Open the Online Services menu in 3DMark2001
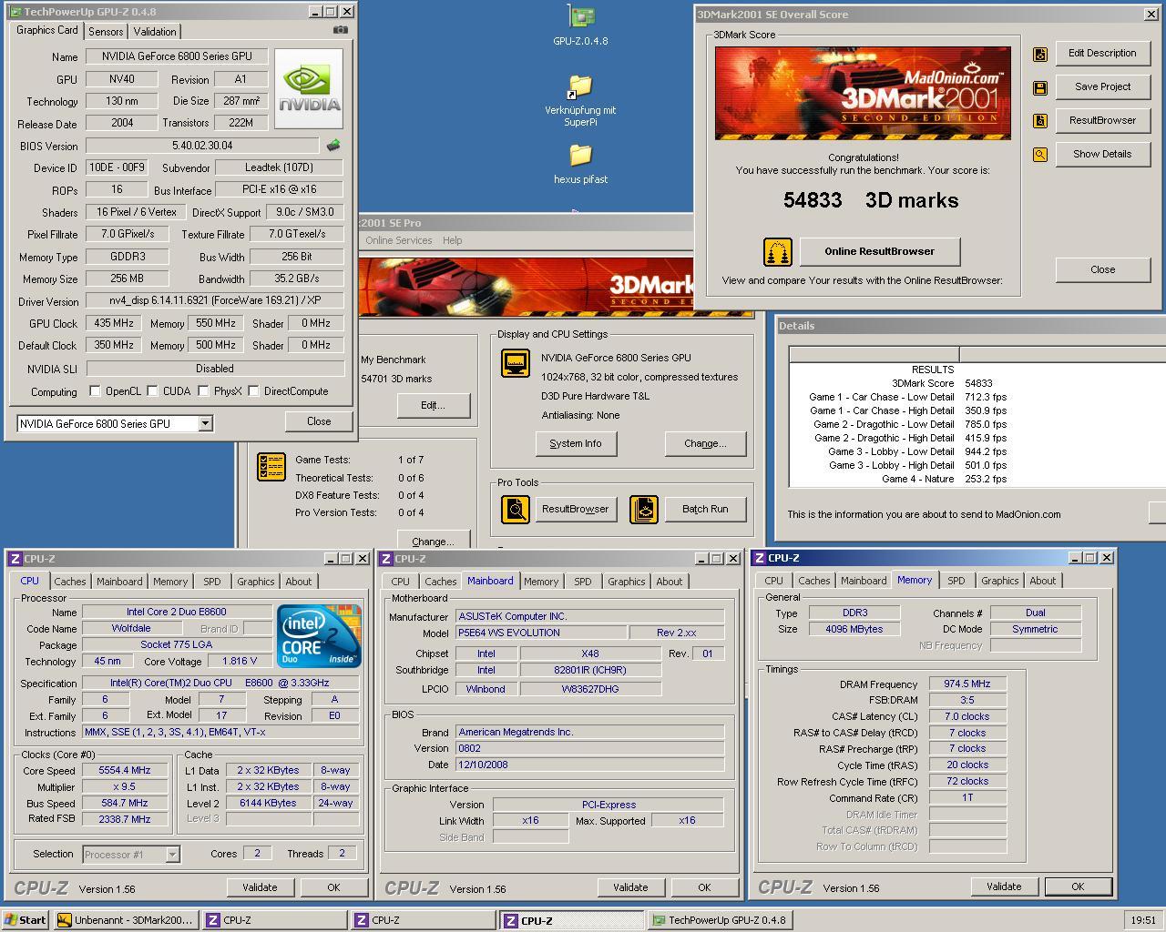 pos(399,240)
